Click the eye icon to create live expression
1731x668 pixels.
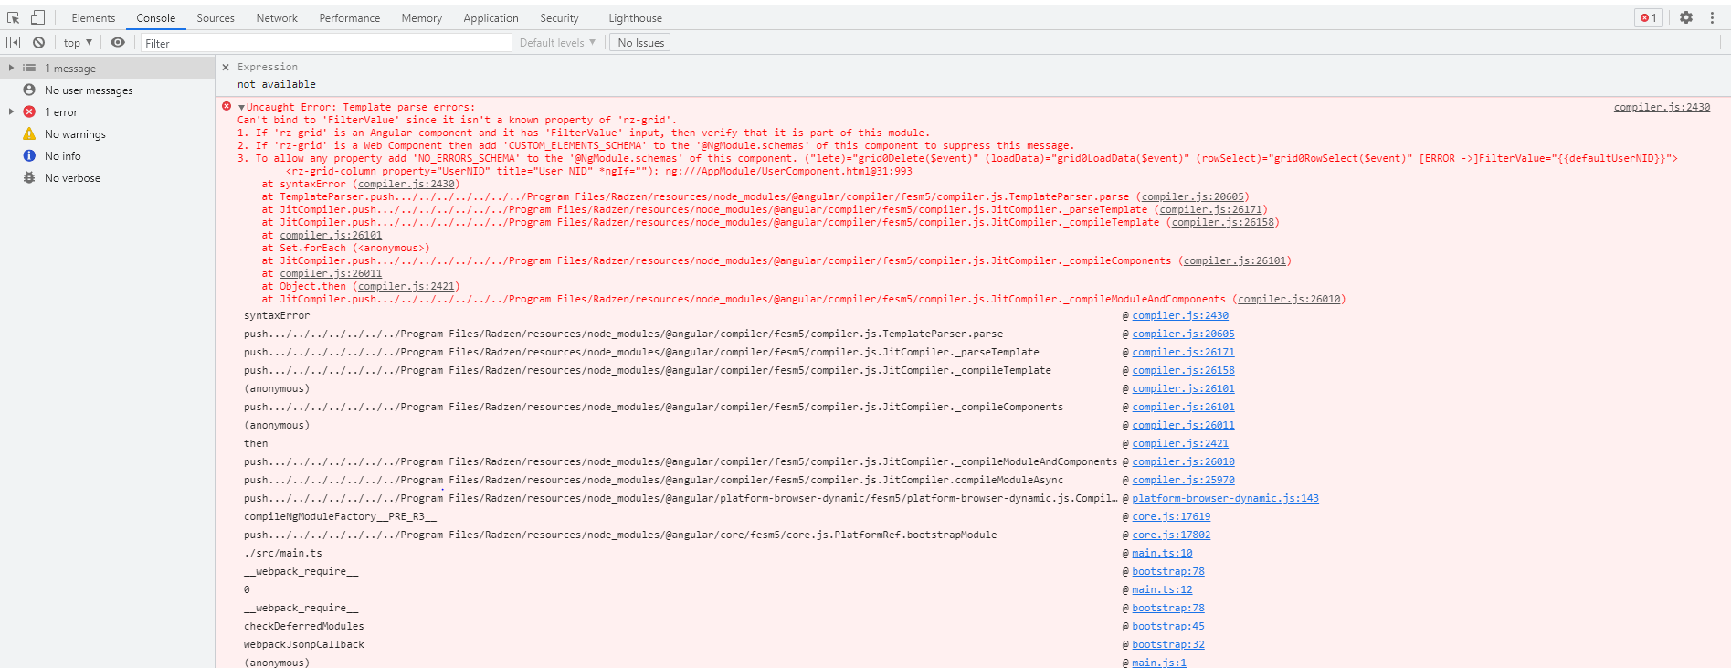click(x=118, y=42)
